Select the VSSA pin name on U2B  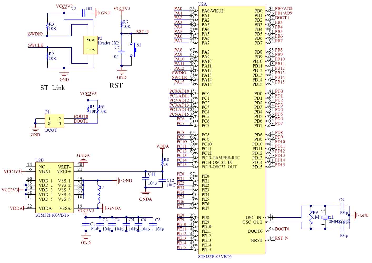coord(64,208)
